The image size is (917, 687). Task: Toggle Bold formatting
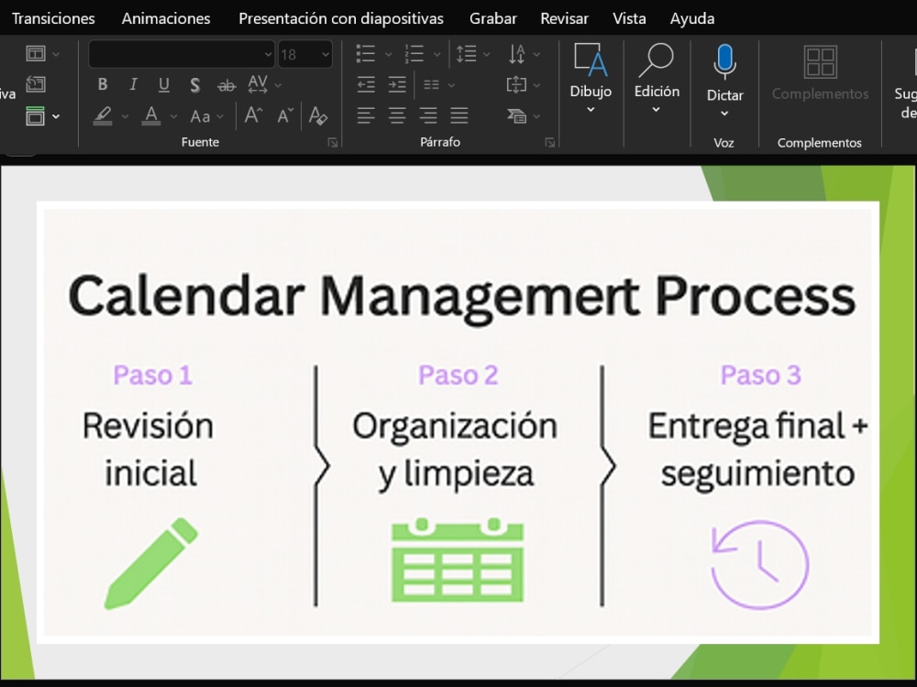coord(103,84)
